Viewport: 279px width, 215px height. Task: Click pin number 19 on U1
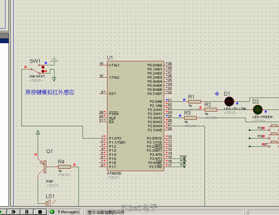point(101,63)
